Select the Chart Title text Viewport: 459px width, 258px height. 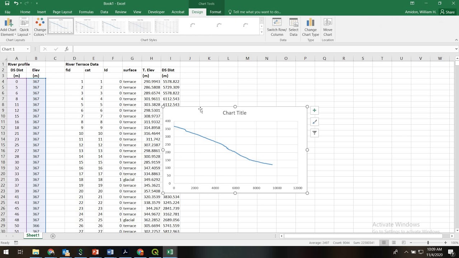point(235,113)
